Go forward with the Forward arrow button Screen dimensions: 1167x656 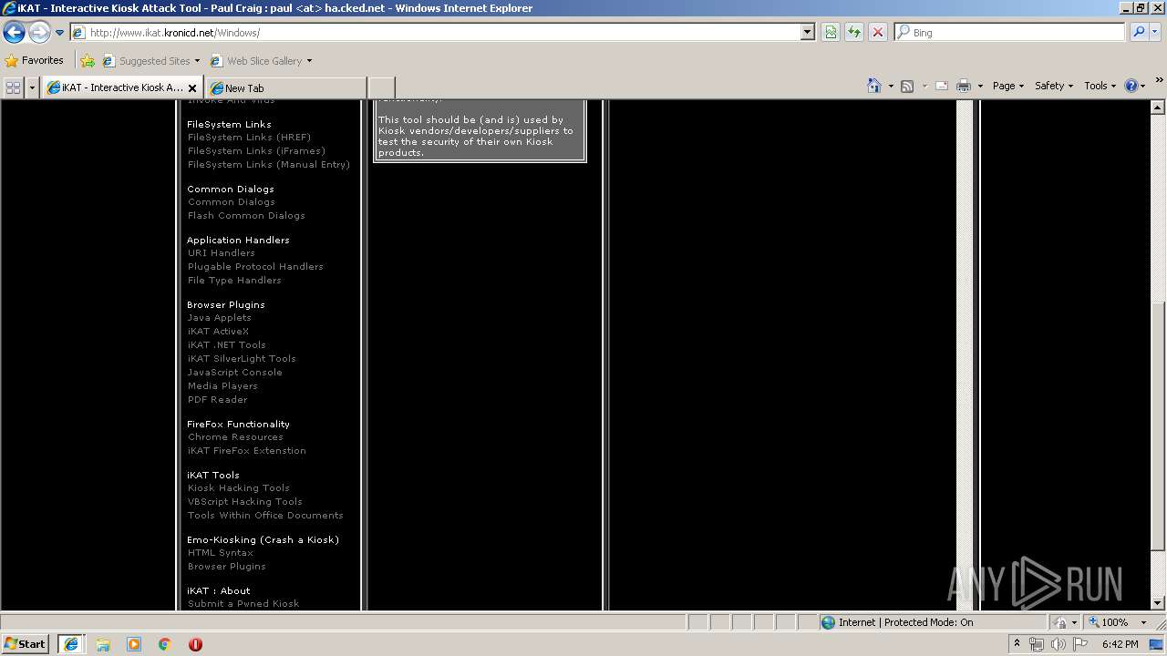click(39, 33)
